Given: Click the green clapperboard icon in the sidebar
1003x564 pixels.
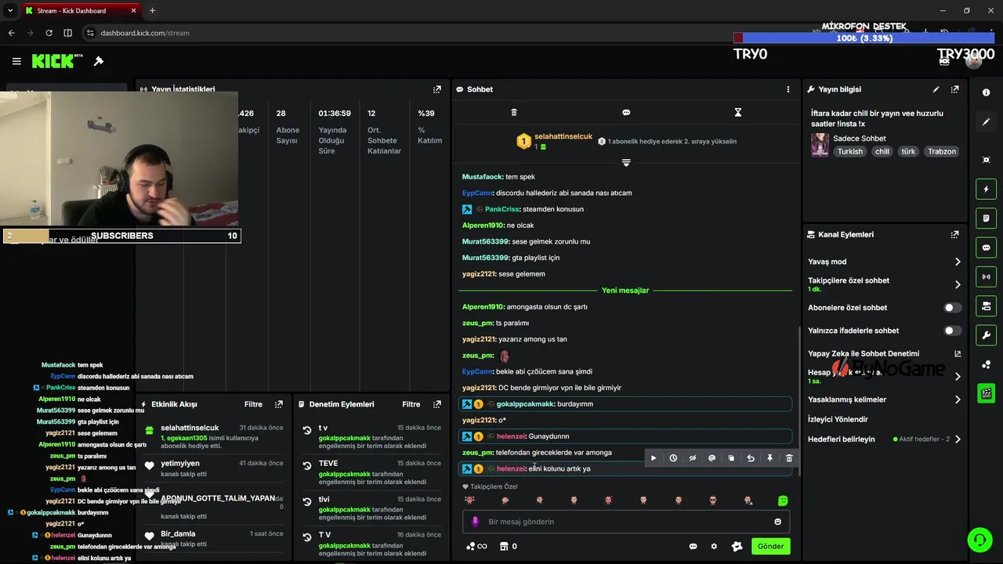Looking at the screenshot, I should pyautogui.click(x=986, y=393).
